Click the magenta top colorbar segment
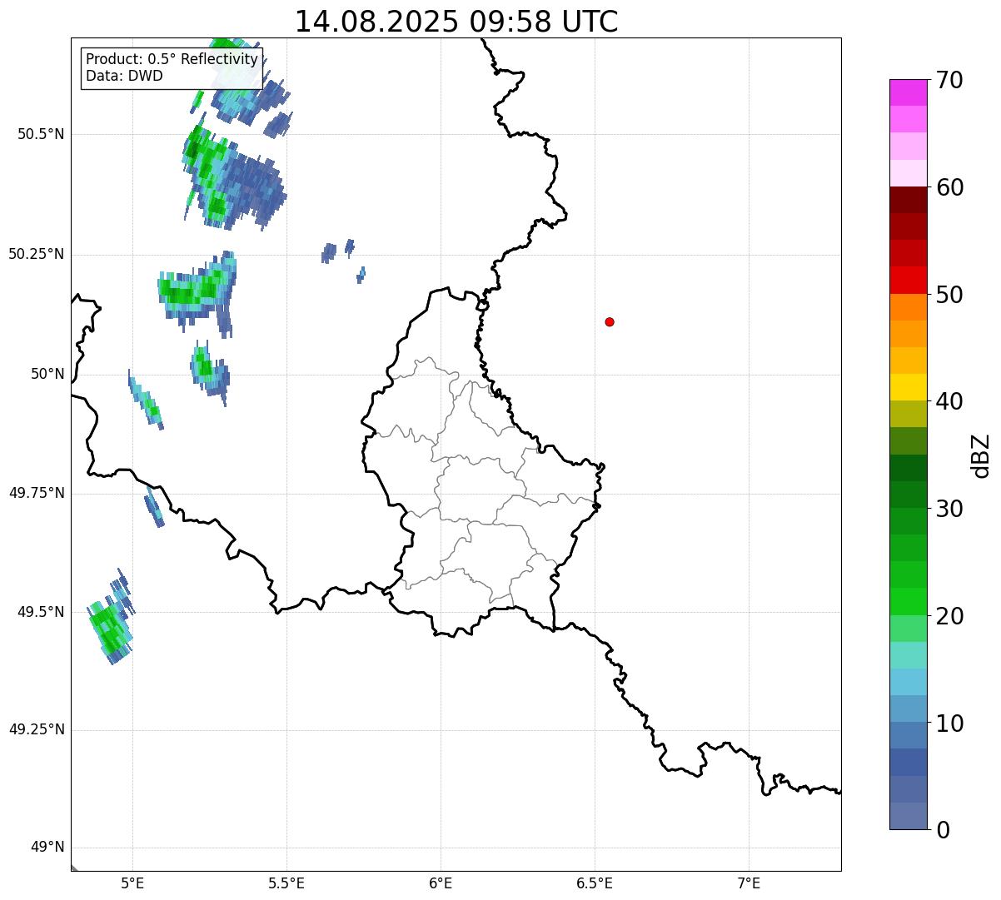Image resolution: width=1001 pixels, height=900 pixels. [909, 92]
